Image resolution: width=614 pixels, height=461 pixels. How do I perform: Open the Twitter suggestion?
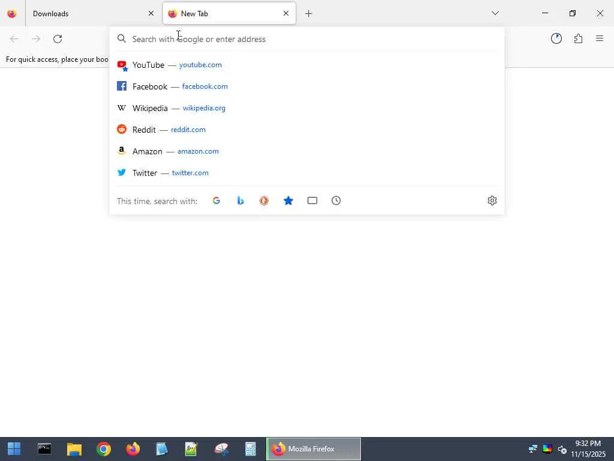pyautogui.click(x=306, y=173)
